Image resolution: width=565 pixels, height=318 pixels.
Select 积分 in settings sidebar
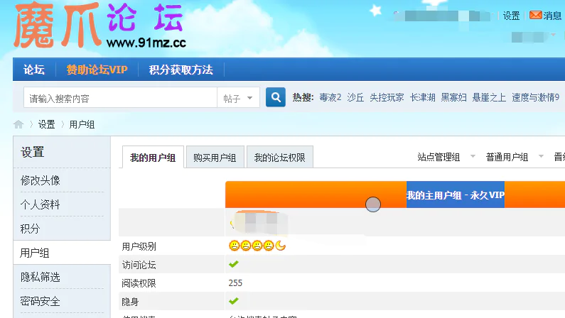click(30, 229)
